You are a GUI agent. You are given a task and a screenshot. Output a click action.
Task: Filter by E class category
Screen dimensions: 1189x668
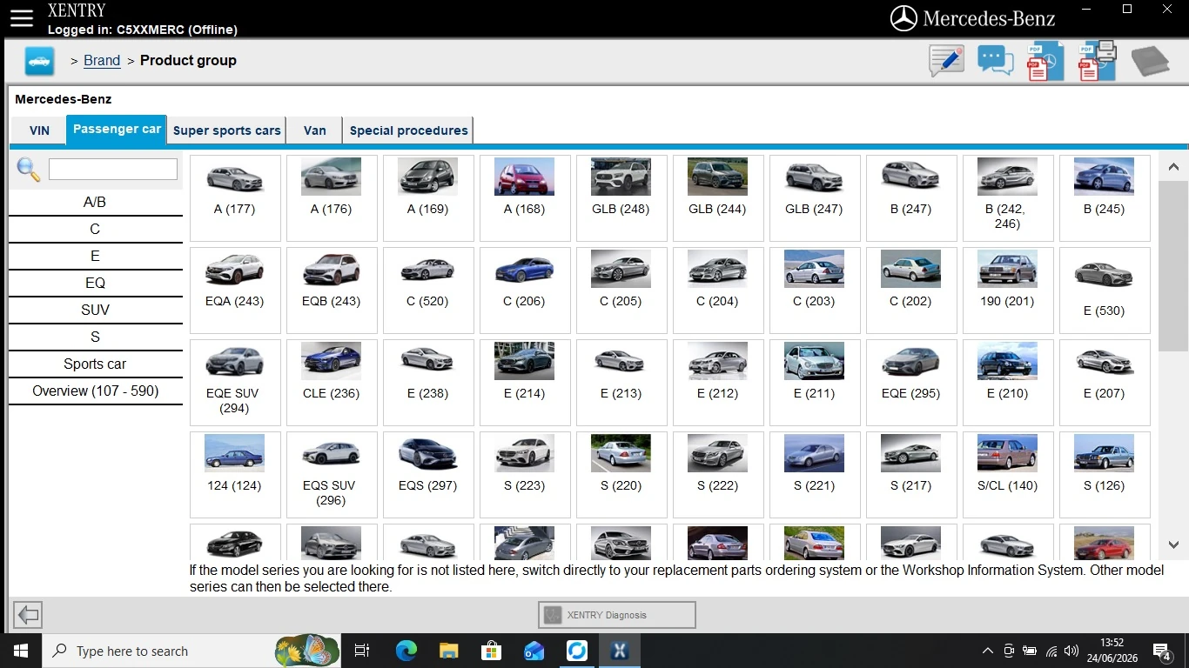pos(95,256)
